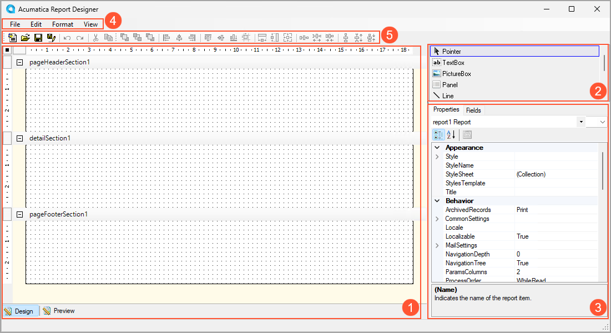611x333 pixels.
Task: Collapse pageFooterSection1 with its minus box
Action: [19, 214]
